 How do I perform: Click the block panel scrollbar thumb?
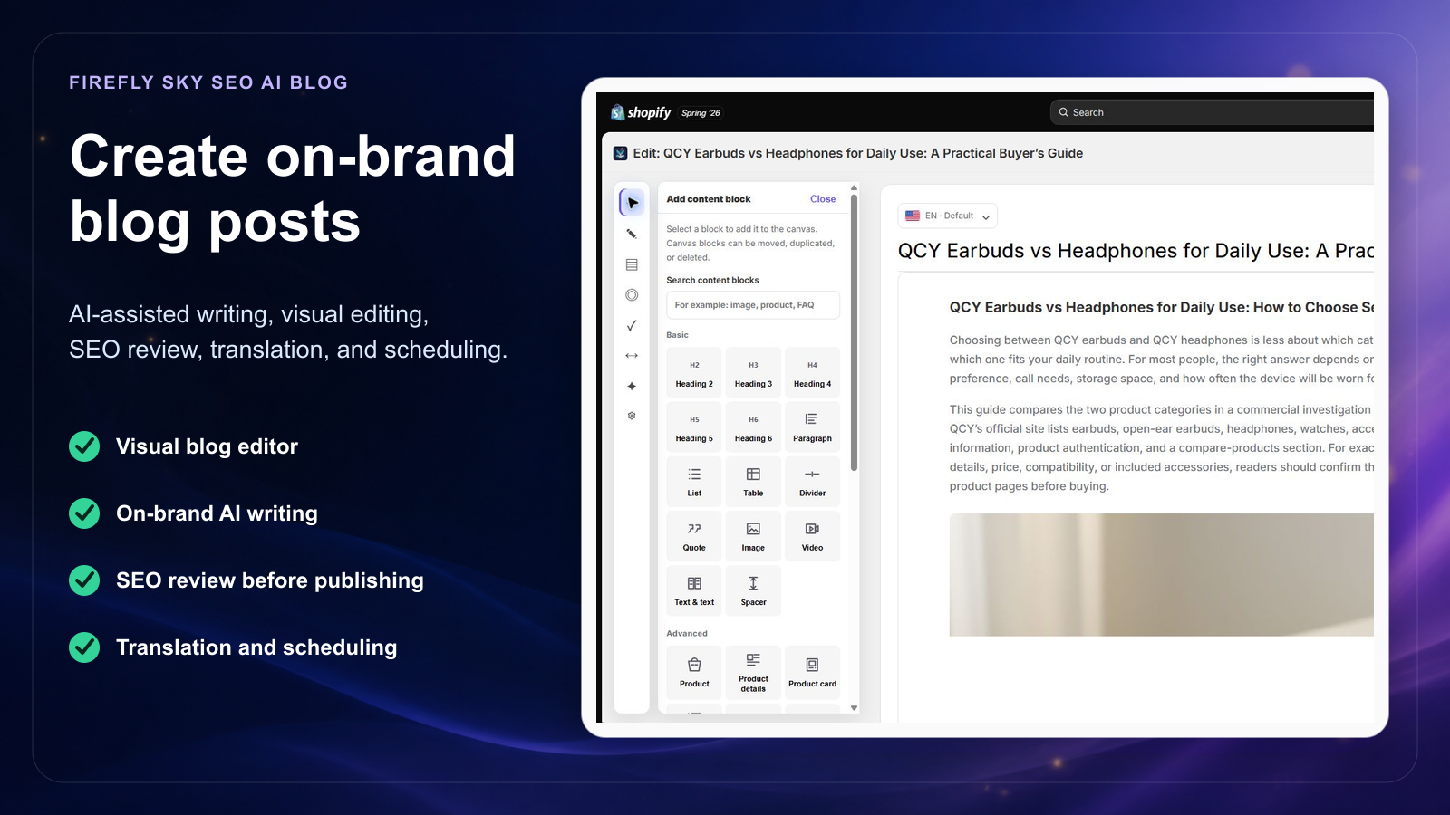[854, 333]
